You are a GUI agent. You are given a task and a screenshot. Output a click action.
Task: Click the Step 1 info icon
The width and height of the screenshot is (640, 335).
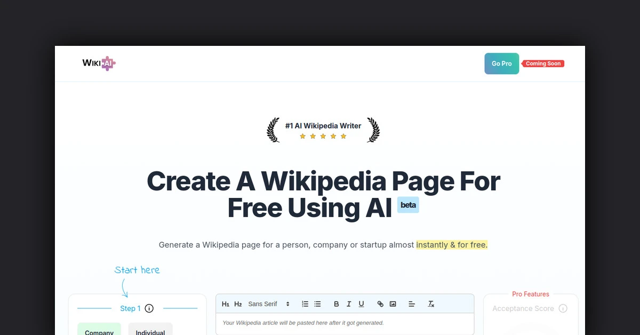[x=149, y=308]
